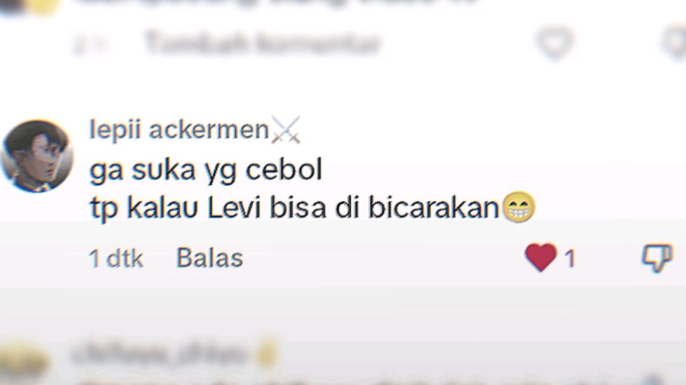686x385 pixels.
Task: Click Balas to reply to comment
Action: tap(210, 258)
